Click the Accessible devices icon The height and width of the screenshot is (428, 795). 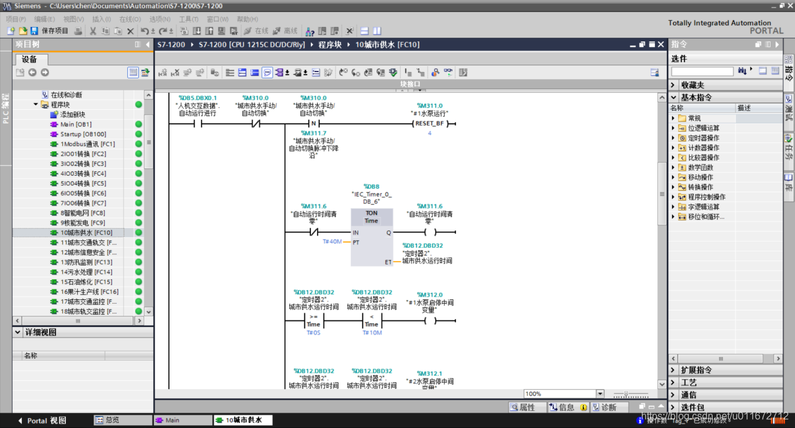point(310,31)
